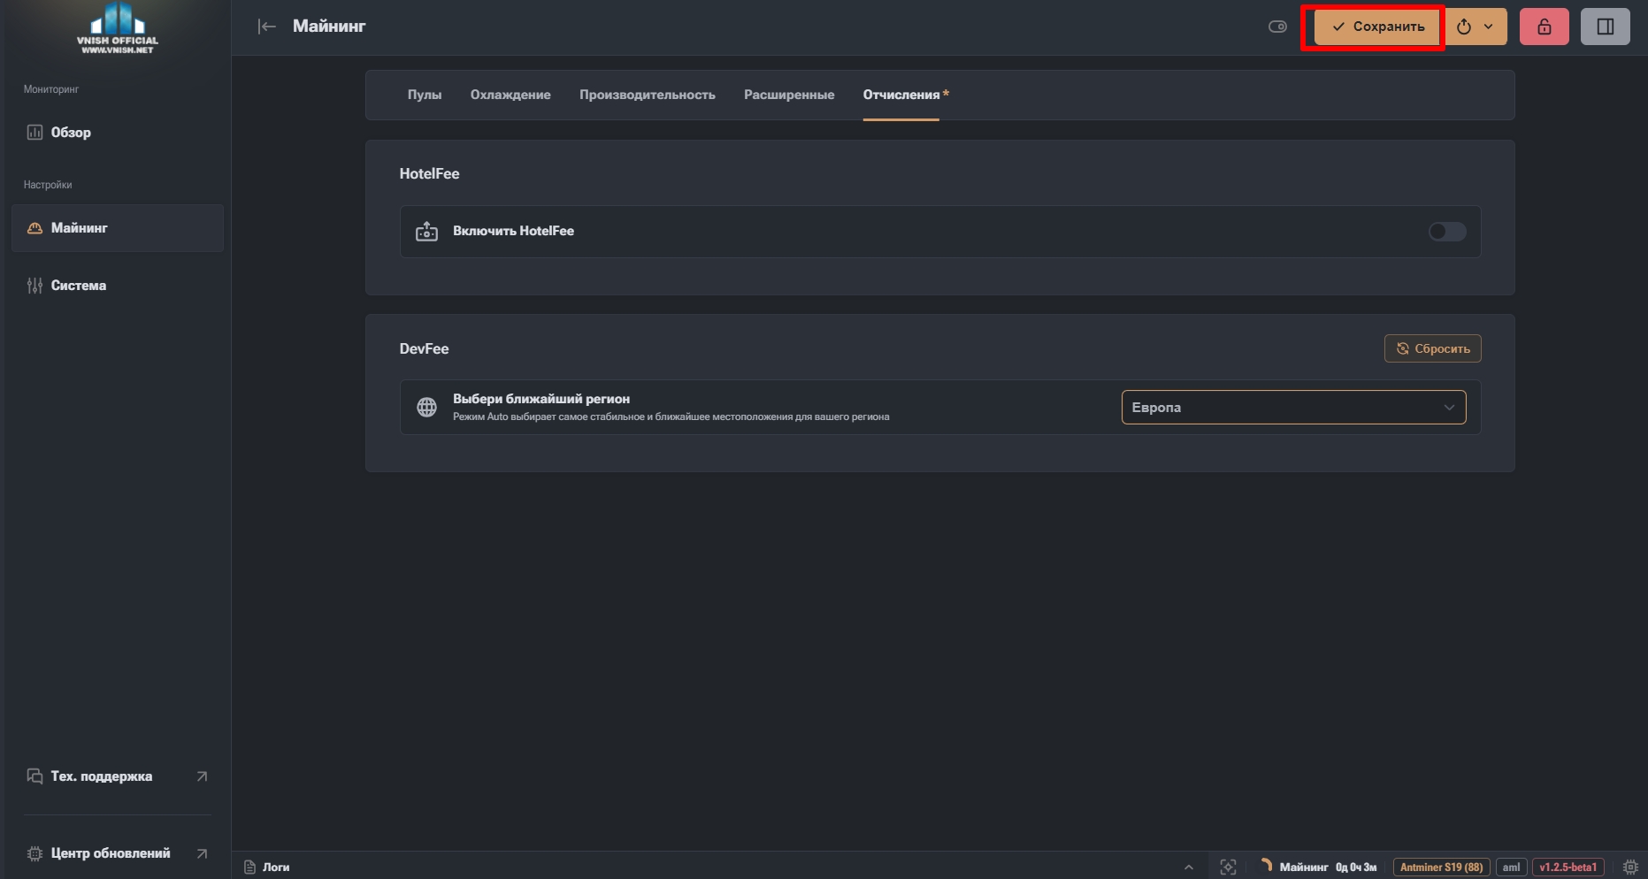The width and height of the screenshot is (1648, 879).
Task: Switch to the Охлаждение tab
Action: (510, 95)
